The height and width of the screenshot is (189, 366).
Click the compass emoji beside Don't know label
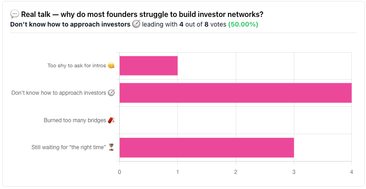(x=111, y=93)
